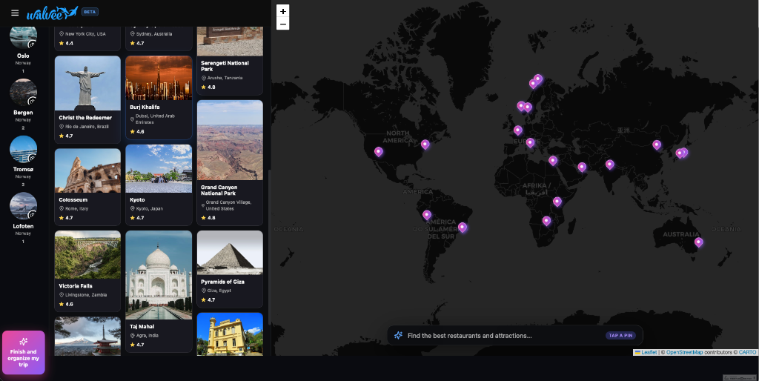Zoom in on the map
Viewport: 759px width, 381px height.
point(282,11)
